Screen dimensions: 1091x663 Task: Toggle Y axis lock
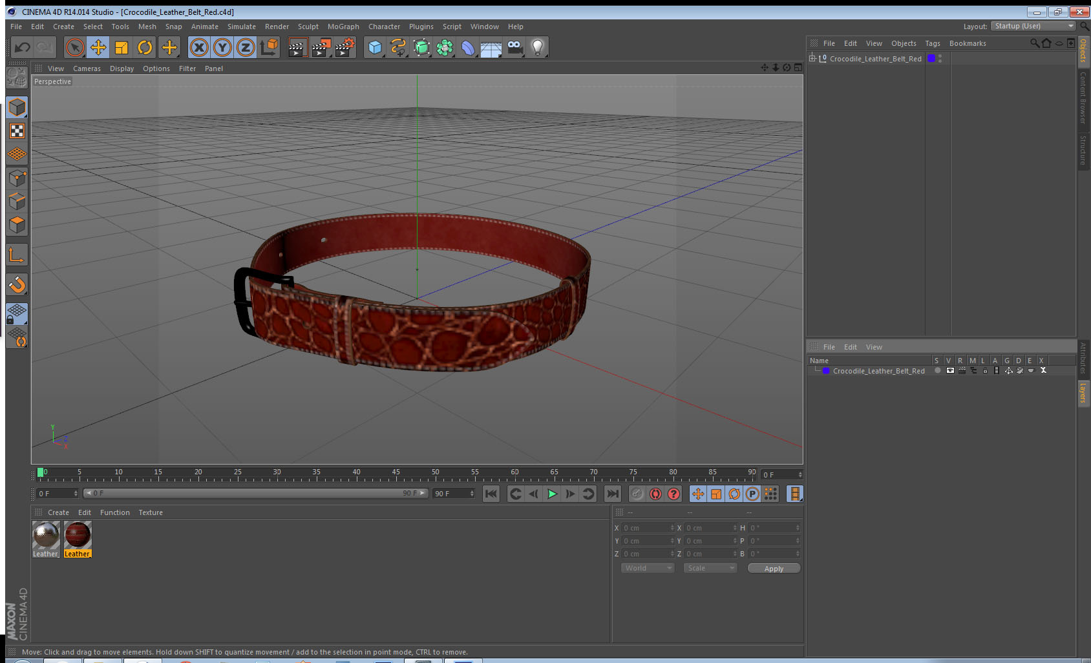point(222,47)
